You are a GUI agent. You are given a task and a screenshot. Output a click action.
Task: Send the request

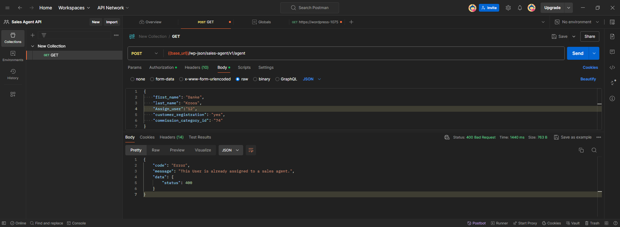point(578,53)
